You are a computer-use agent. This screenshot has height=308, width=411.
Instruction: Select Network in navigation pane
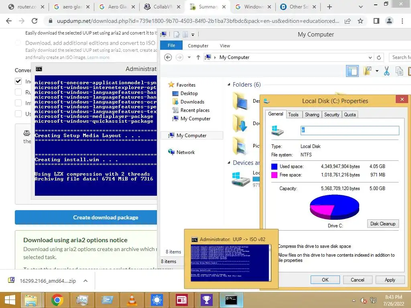click(x=185, y=152)
